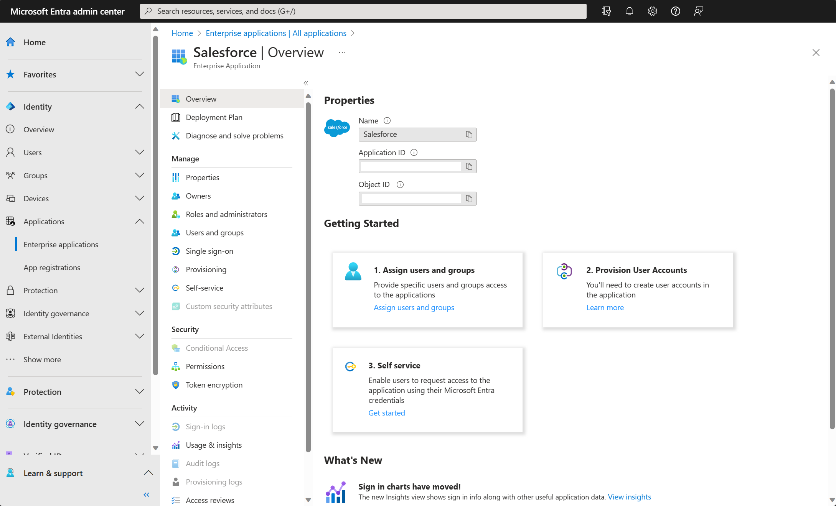The height and width of the screenshot is (506, 836).
Task: Open the Deployment Plan section
Action: point(213,117)
